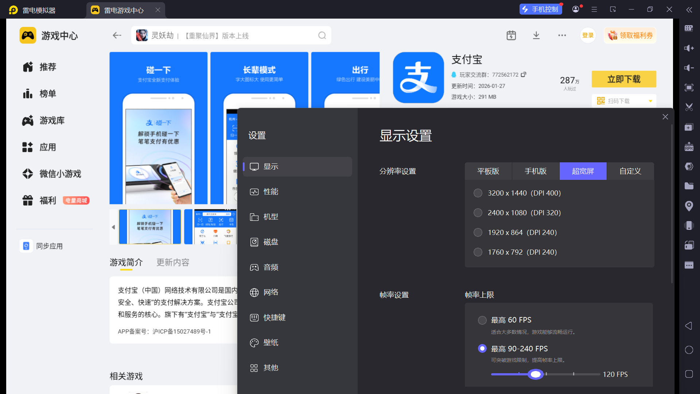Select 1920 x 864 (DPI 240) resolution
The height and width of the screenshot is (394, 700).
(478, 232)
